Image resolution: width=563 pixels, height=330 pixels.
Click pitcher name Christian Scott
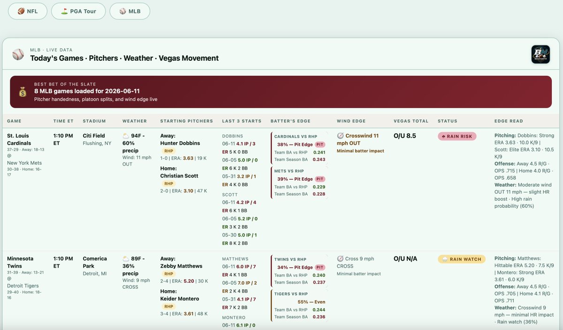pos(179,176)
